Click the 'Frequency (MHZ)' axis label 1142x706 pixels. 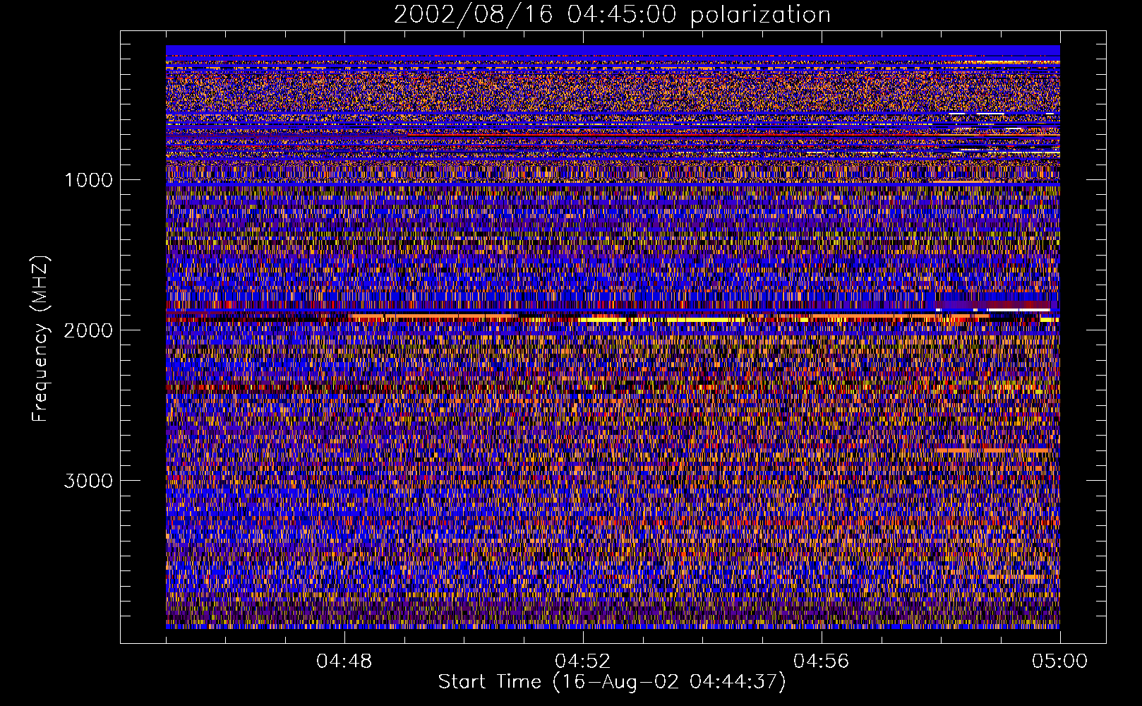pyautogui.click(x=41, y=339)
